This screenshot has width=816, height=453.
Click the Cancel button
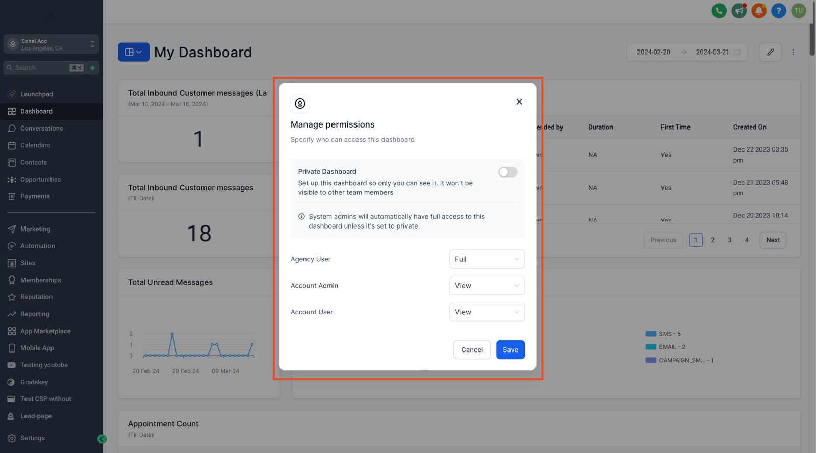pyautogui.click(x=472, y=350)
